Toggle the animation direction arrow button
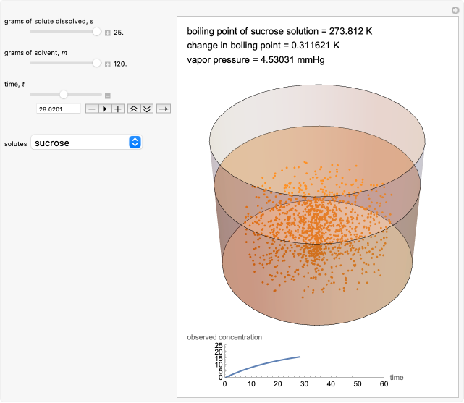 click(x=163, y=109)
